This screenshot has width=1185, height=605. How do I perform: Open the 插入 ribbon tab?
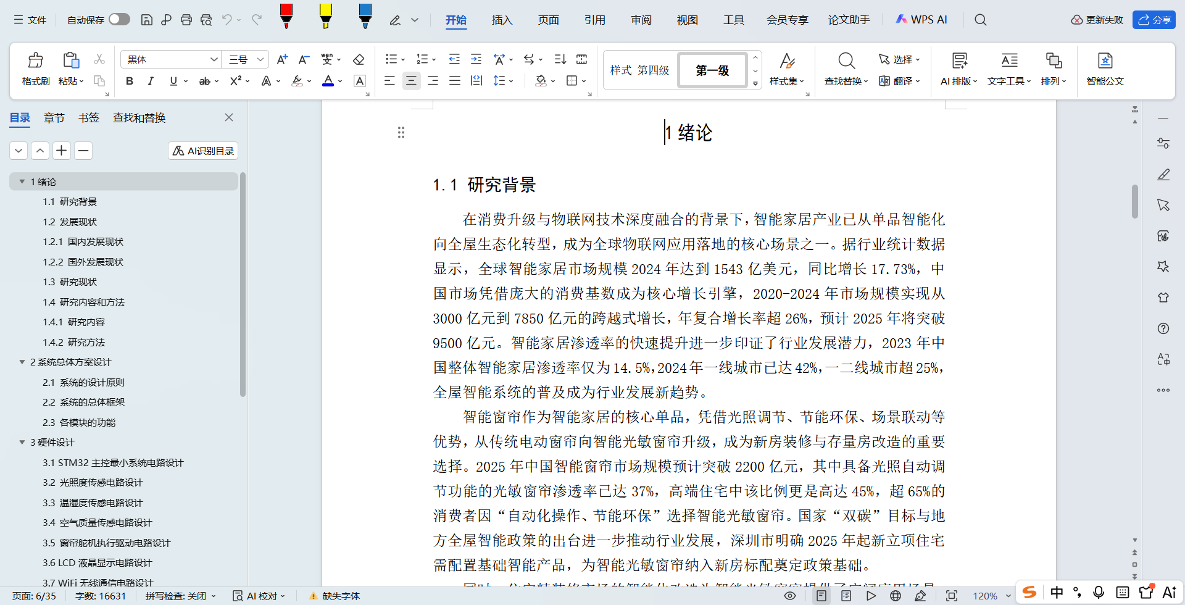tap(502, 20)
